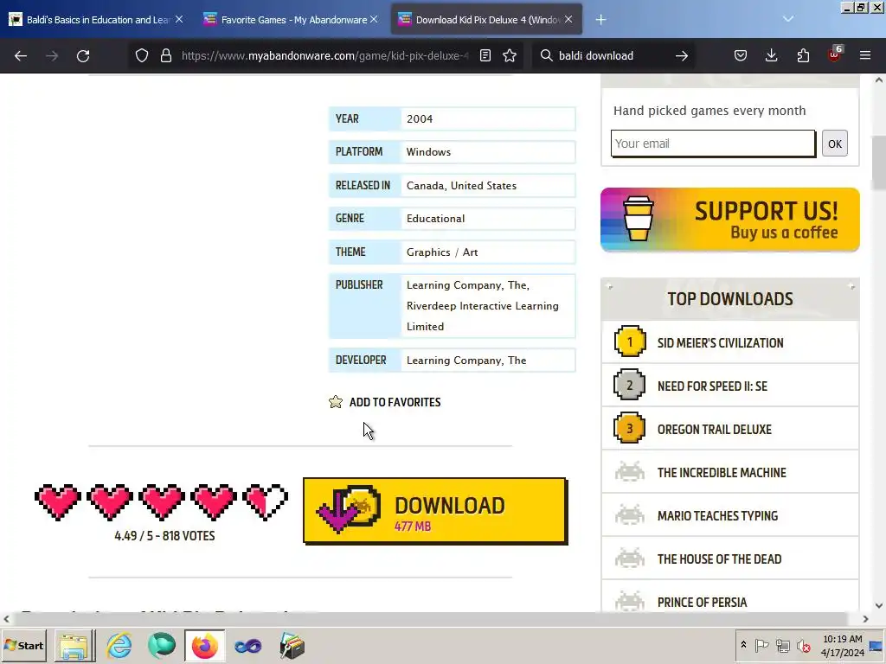
Task: Open the Pocket save icon
Action: point(741,55)
